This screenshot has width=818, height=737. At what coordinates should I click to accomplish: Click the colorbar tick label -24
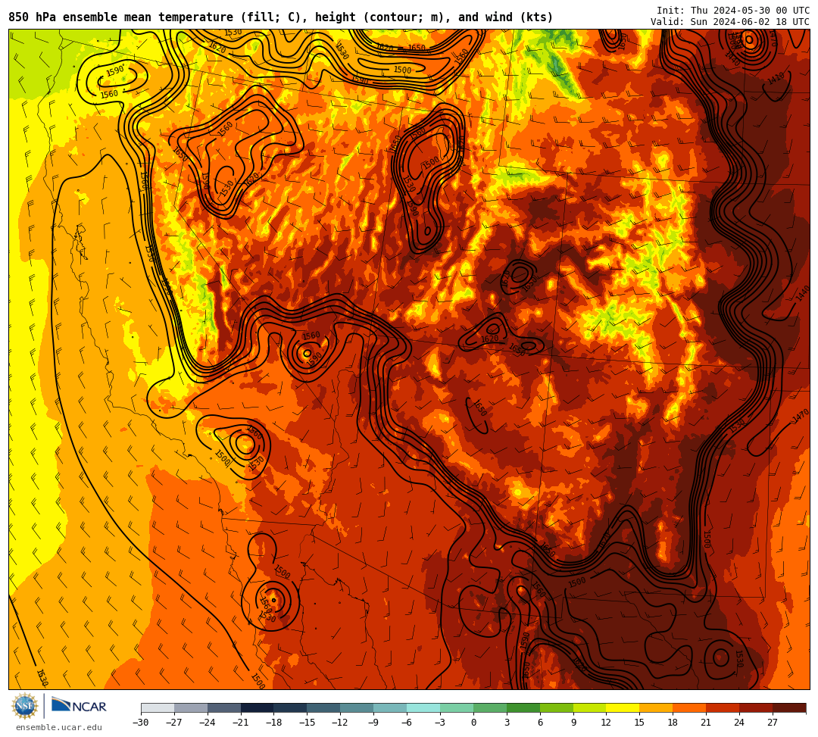tap(208, 723)
